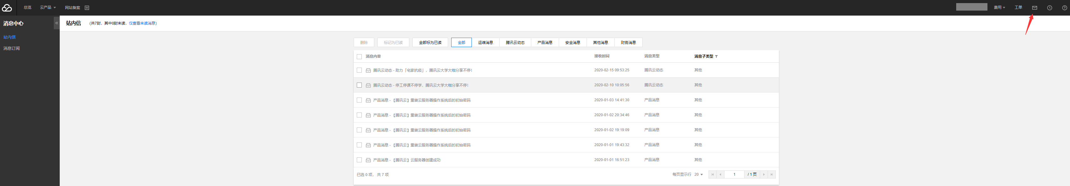Open the 费用 dropdown in top bar
The image size is (1070, 186).
pyautogui.click(x=999, y=7)
